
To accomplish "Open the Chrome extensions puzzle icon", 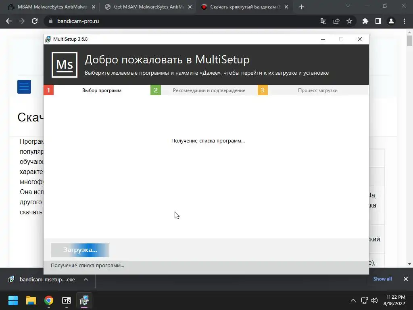I will (365, 21).
